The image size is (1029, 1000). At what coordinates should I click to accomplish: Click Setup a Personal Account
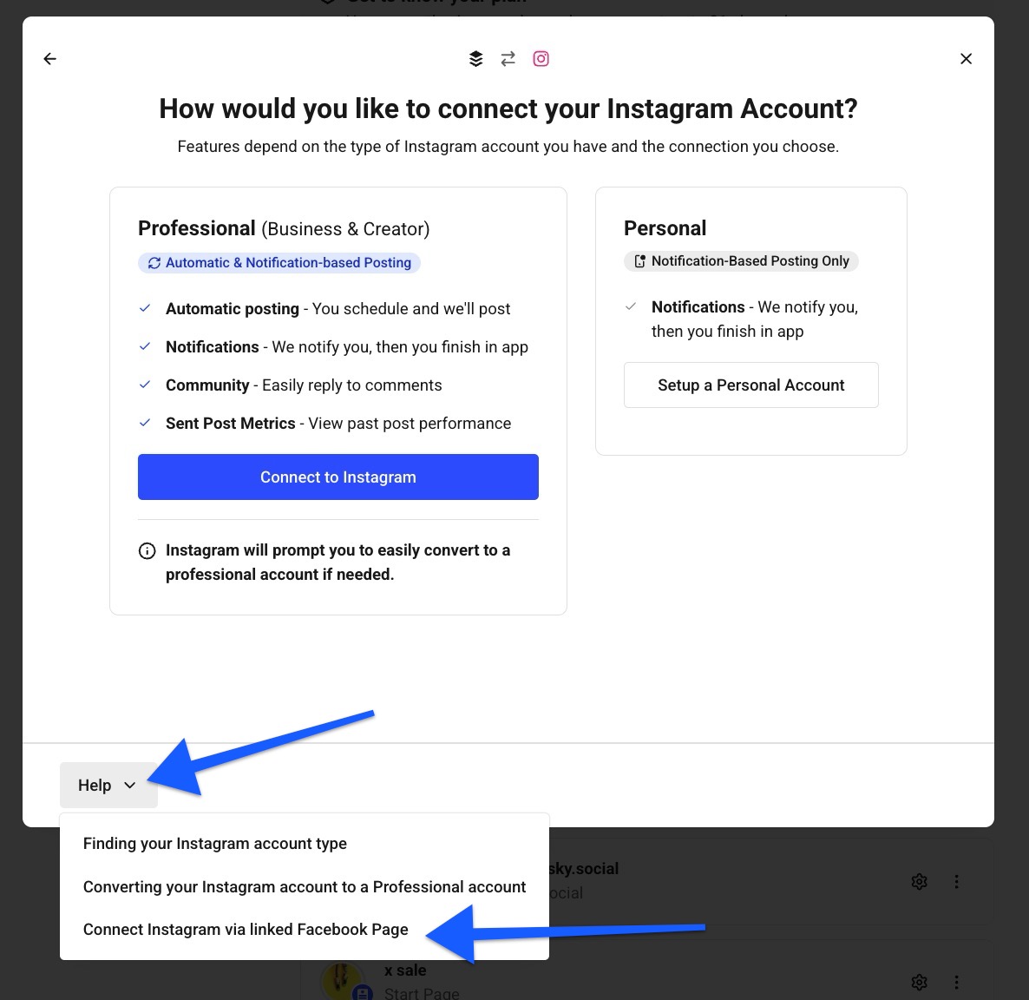[750, 385]
